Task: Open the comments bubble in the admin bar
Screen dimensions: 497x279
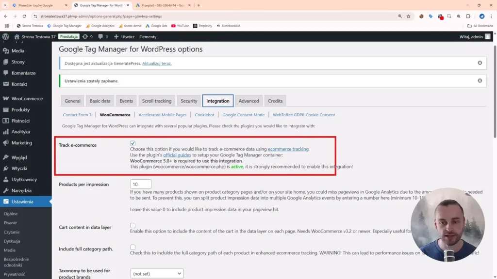Action: pos(103,37)
